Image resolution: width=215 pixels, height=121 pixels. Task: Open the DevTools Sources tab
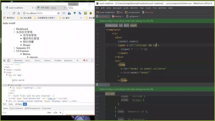(38, 61)
